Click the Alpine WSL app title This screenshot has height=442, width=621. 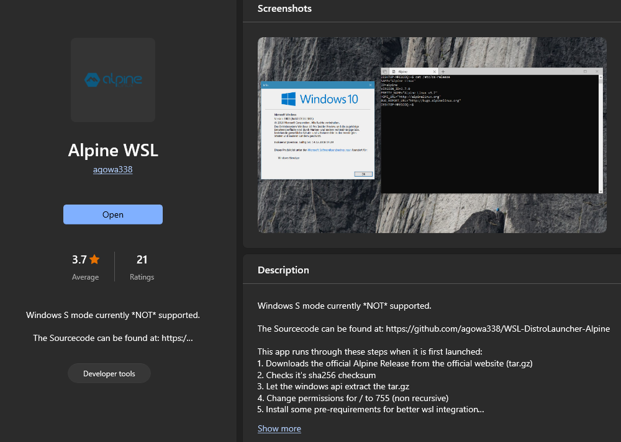(113, 150)
